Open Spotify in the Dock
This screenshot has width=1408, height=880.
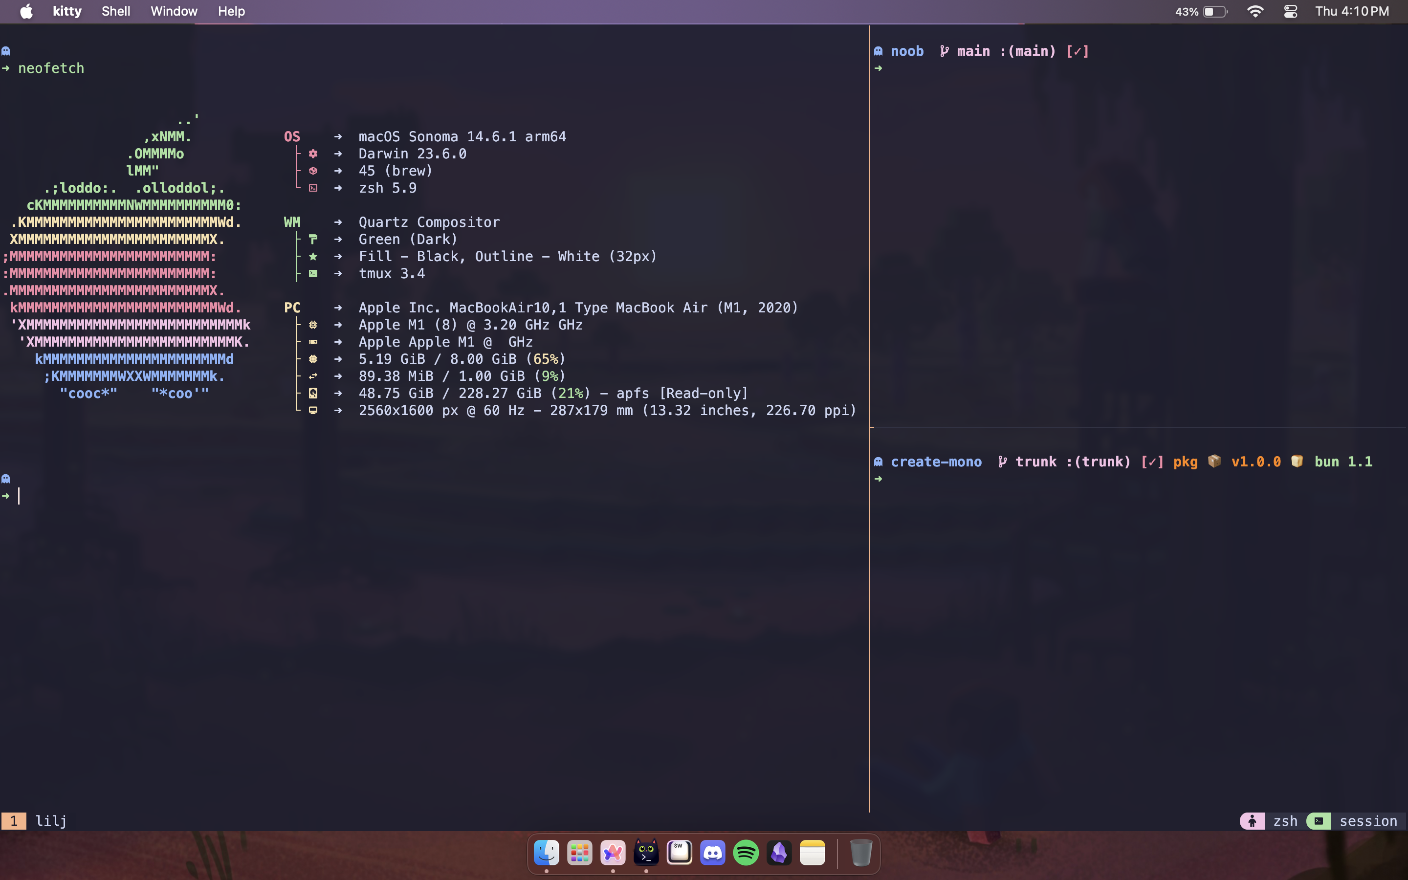746,853
